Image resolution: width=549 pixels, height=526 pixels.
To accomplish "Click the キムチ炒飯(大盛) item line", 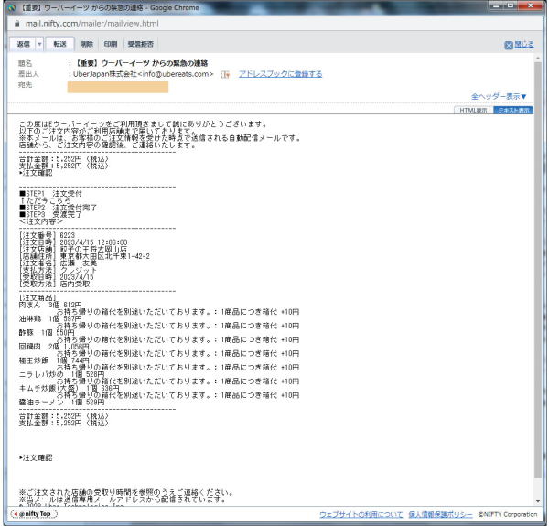I will click(x=69, y=388).
